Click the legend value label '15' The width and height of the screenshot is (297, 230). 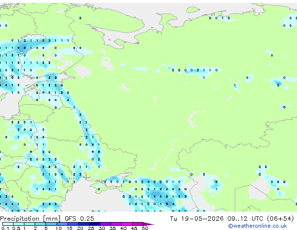(69, 228)
